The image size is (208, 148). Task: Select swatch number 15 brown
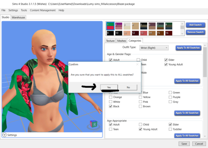pos(160,33)
